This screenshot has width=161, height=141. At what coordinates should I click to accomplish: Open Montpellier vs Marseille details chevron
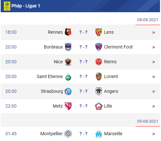pos(154,134)
